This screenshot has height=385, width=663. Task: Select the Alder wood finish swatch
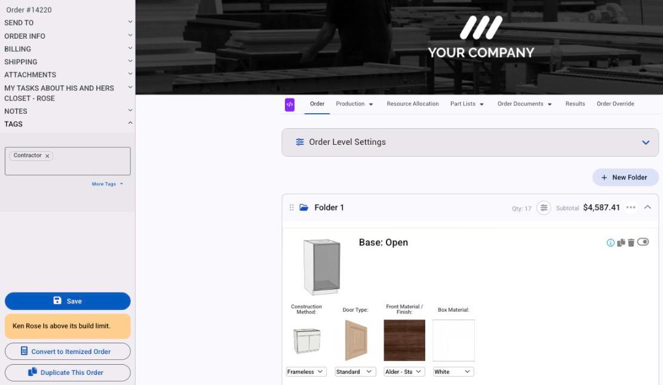[x=404, y=340]
